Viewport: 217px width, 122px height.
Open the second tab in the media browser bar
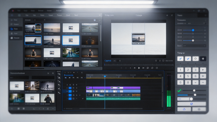pyautogui.click(x=34, y=15)
